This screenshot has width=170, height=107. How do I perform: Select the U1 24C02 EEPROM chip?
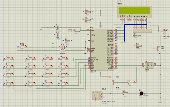click(149, 65)
